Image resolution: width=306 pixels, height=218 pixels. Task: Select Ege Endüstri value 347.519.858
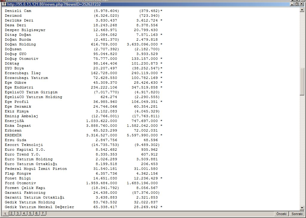coord(145,87)
